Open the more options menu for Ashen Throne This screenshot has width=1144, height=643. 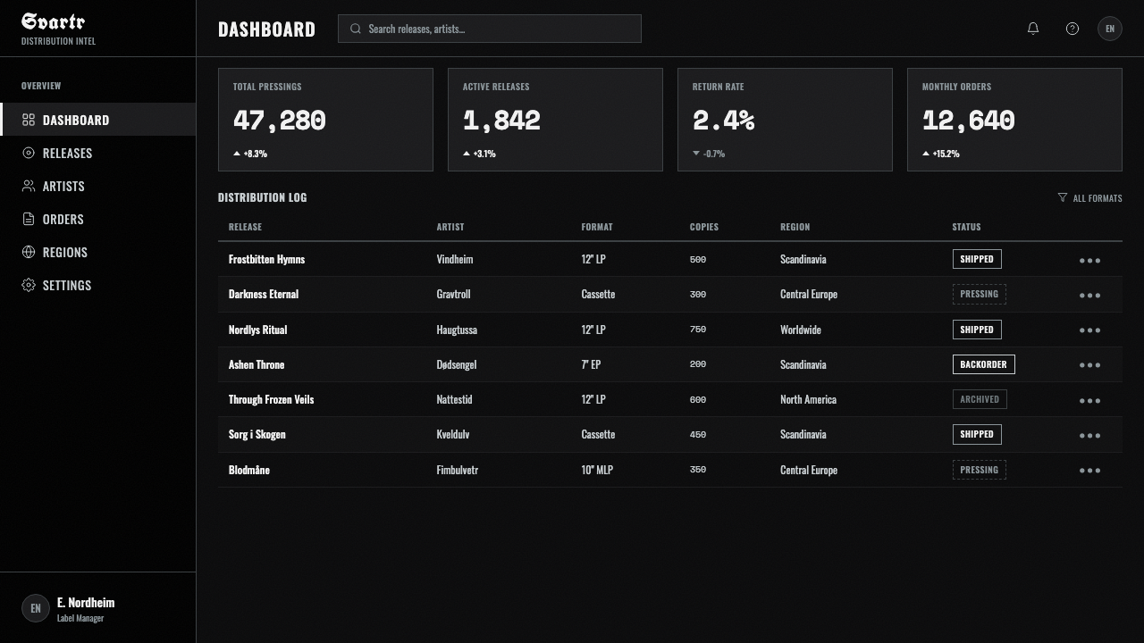(x=1089, y=364)
